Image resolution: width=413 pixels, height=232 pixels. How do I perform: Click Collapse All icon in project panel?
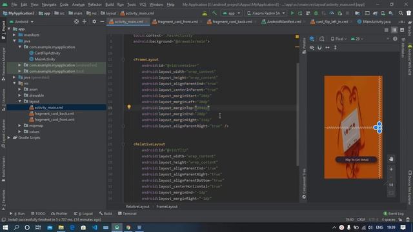coord(85,22)
